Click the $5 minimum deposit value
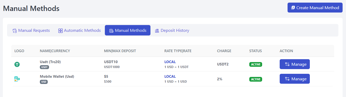Viewport: 346px width, 97px height. pyautogui.click(x=106, y=76)
